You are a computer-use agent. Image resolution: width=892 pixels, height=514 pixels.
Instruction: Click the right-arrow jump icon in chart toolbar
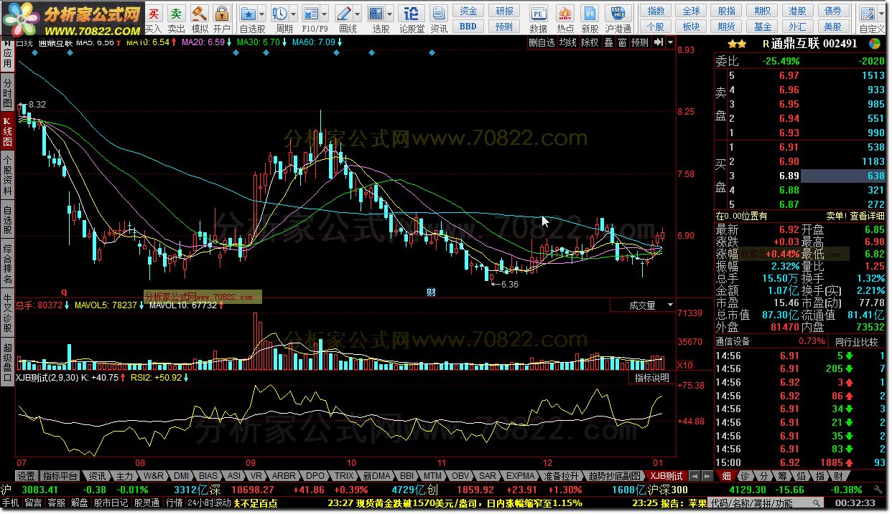click(658, 42)
